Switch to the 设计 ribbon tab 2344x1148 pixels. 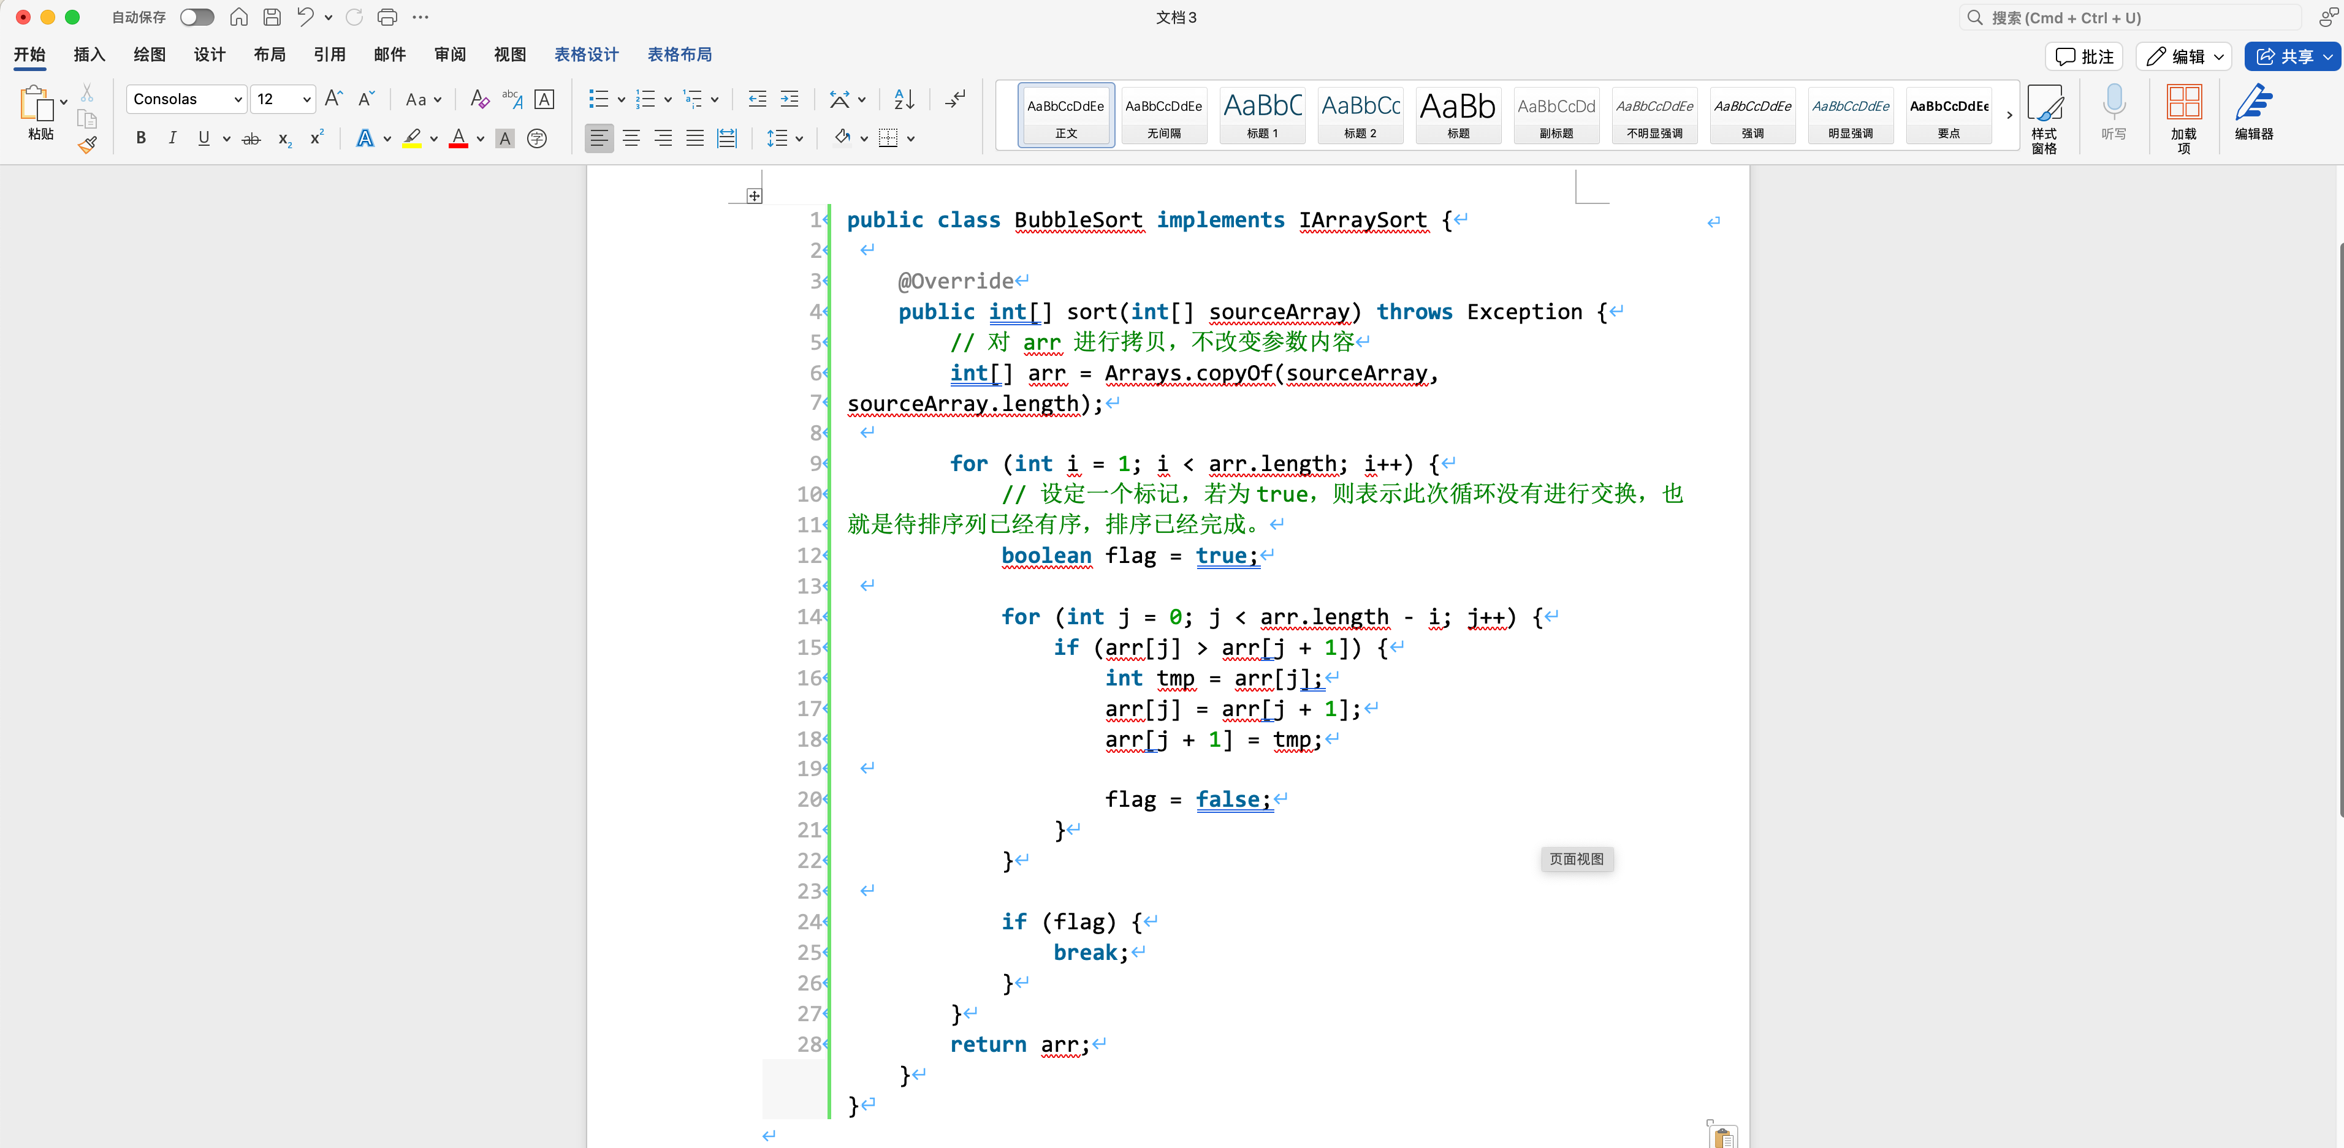(209, 55)
